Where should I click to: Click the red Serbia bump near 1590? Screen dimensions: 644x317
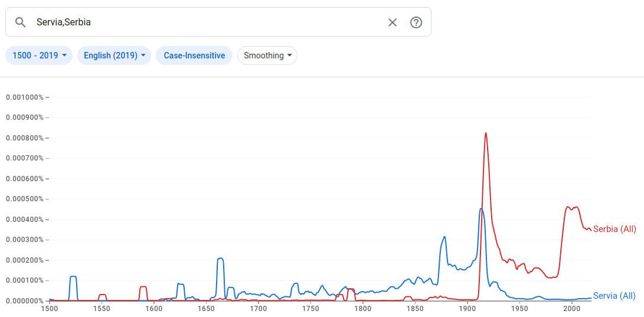coord(143,287)
